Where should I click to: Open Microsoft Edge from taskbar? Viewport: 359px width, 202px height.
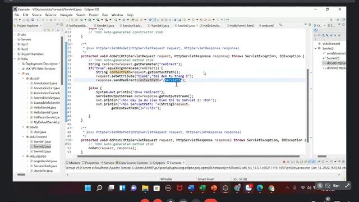click(260, 188)
